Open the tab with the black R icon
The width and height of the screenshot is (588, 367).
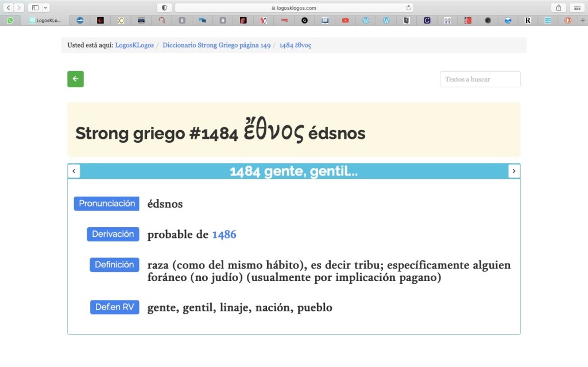[x=528, y=20]
